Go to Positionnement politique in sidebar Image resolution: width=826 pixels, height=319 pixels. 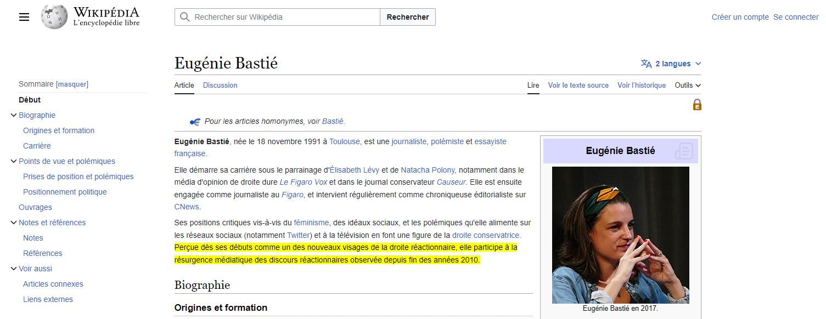coord(65,192)
